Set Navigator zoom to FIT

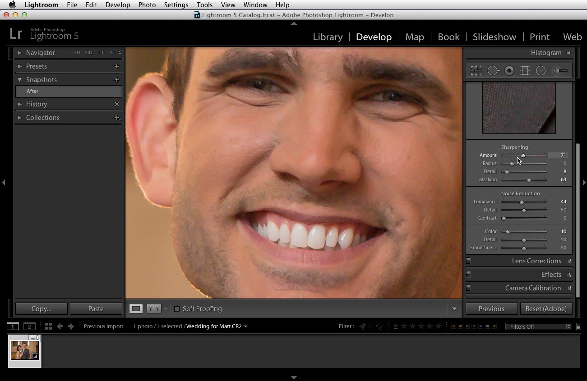[78, 53]
